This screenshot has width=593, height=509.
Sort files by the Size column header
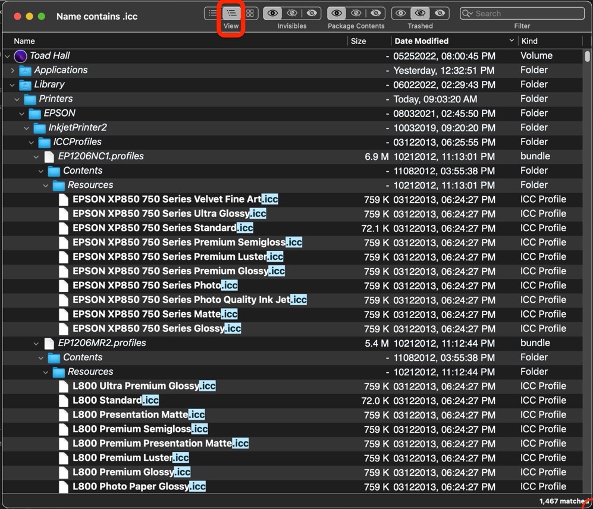[x=357, y=40]
